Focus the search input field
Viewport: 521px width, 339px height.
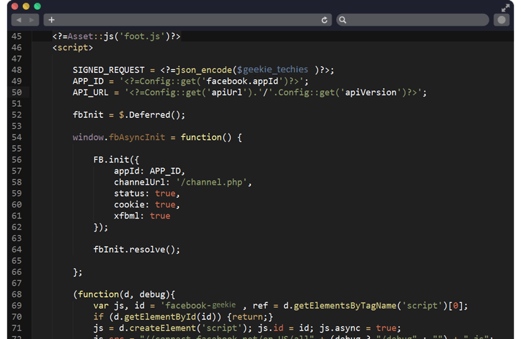point(413,20)
